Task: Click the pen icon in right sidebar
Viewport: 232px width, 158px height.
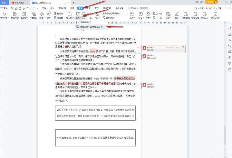Action: click(x=230, y=34)
